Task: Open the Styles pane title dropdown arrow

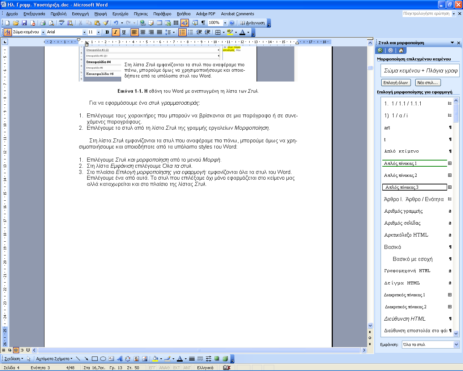Action: click(452, 43)
